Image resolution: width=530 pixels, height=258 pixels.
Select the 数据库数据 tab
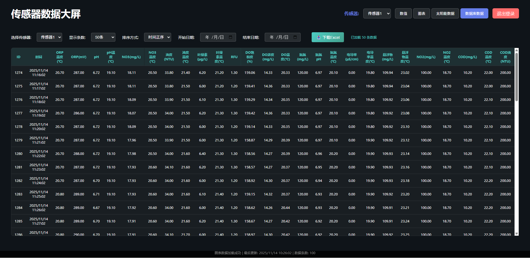474,14
